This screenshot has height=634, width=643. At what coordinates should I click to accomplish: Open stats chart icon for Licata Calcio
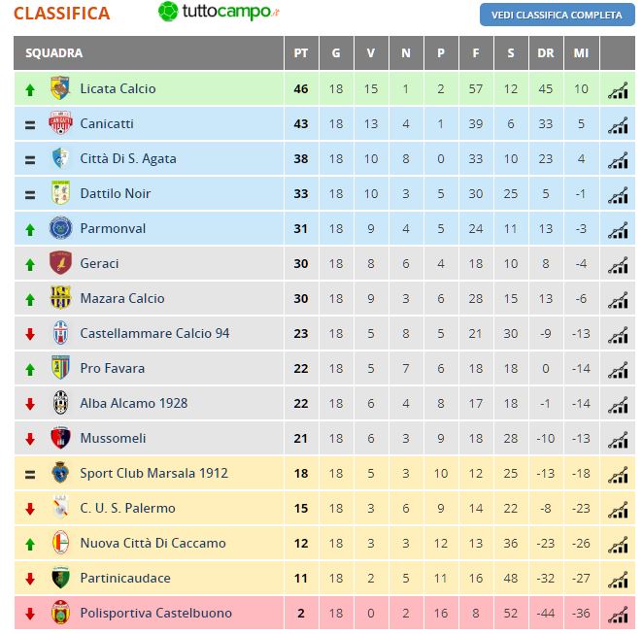tap(618, 90)
